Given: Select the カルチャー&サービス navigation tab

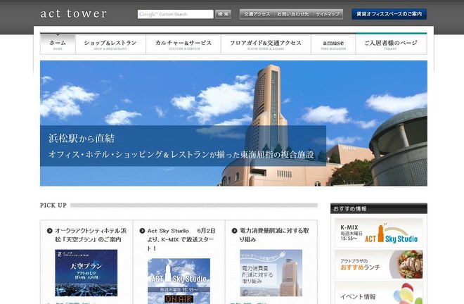Looking at the screenshot, I should click(183, 44).
